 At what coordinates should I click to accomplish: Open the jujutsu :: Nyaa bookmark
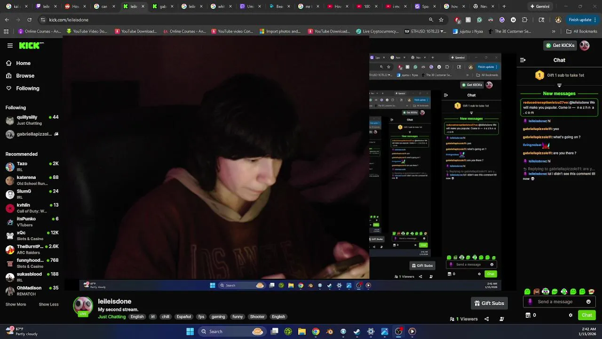(468, 32)
